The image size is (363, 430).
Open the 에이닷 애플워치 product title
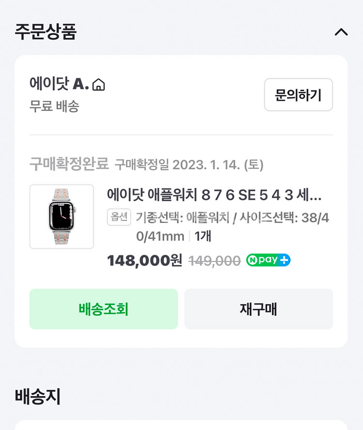coord(214,195)
